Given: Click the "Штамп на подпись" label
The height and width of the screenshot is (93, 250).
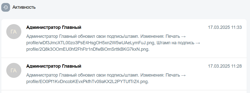Looking at the screenshot, I should coord(176,43).
